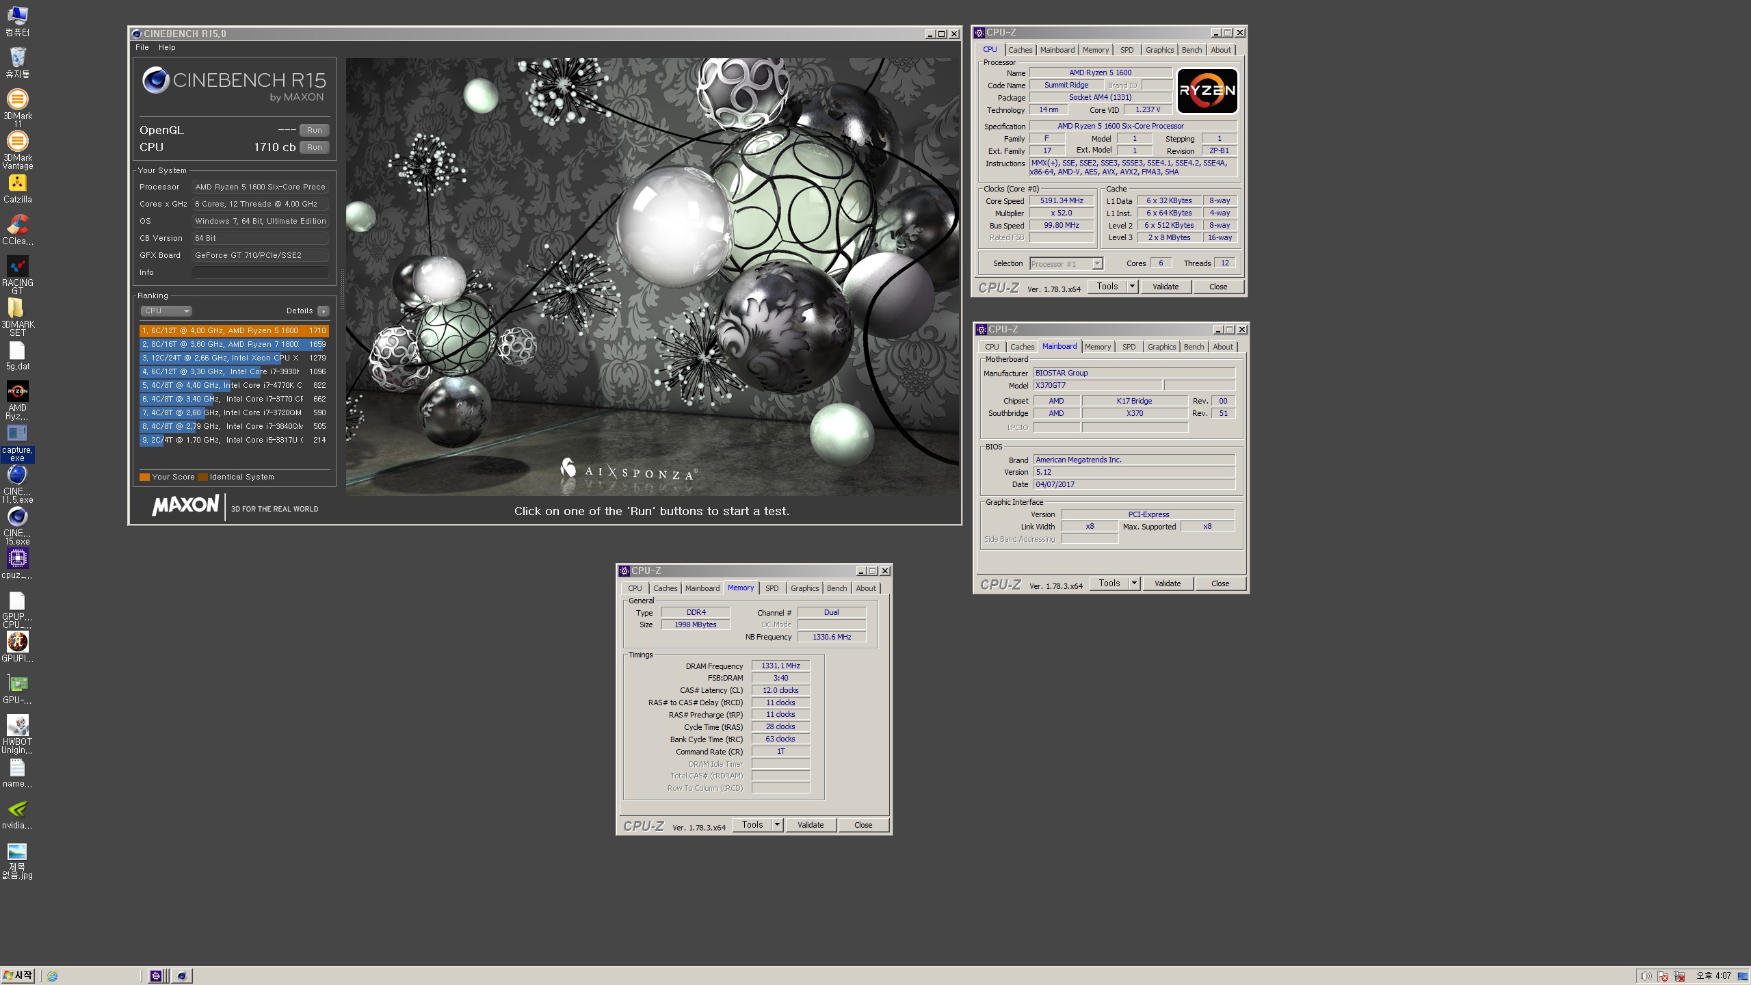The image size is (1751, 985).
Task: Select the RACING GT desktop icon
Action: (x=17, y=275)
